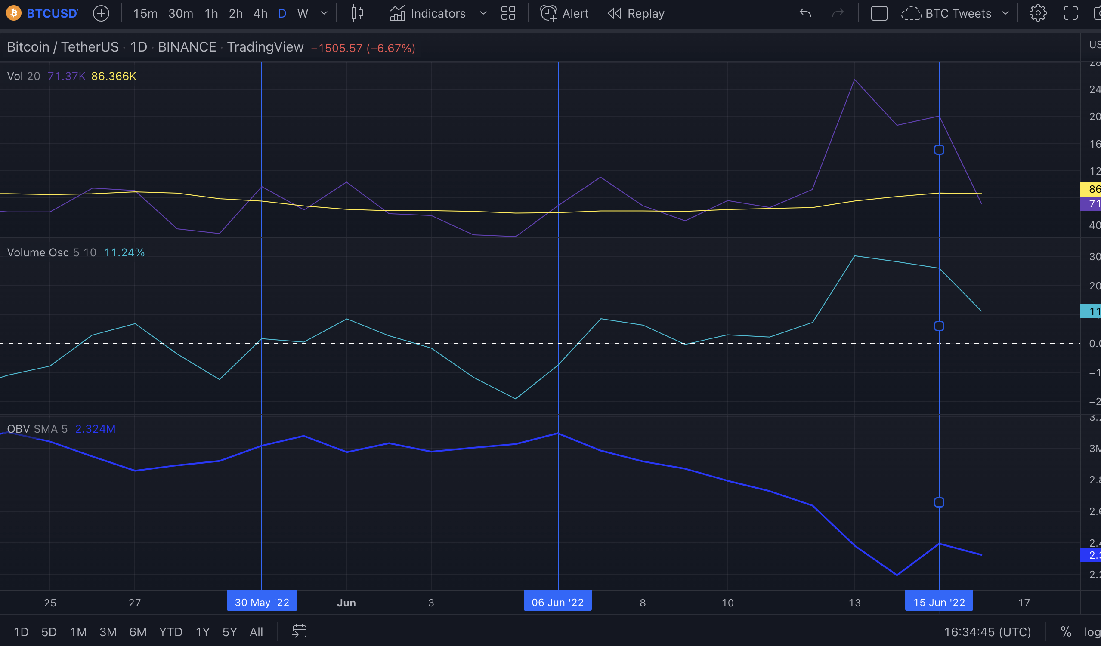Start bar Replay mode
Image resolution: width=1101 pixels, height=646 pixels.
point(636,13)
